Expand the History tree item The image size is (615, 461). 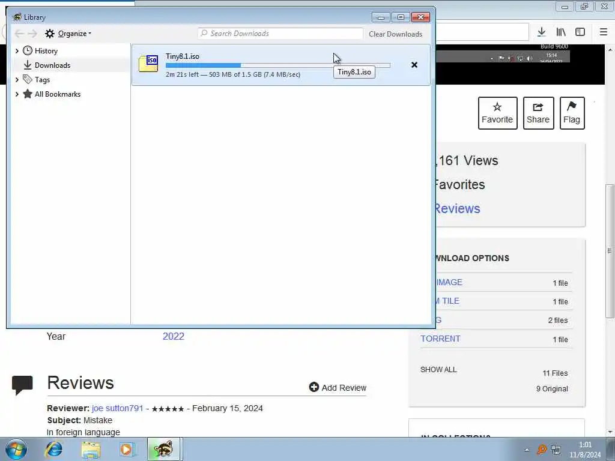tap(17, 51)
